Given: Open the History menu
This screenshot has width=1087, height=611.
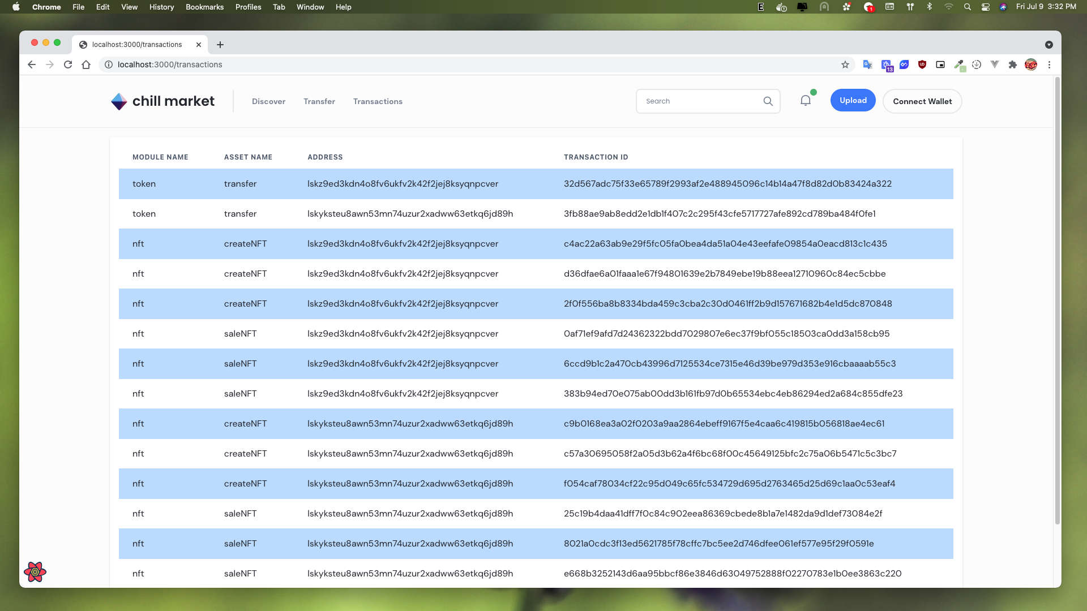Looking at the screenshot, I should coord(161,7).
